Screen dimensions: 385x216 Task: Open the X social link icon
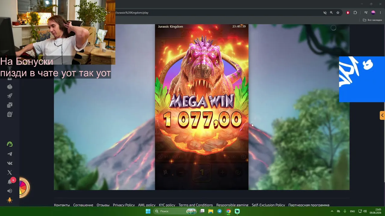(10, 172)
